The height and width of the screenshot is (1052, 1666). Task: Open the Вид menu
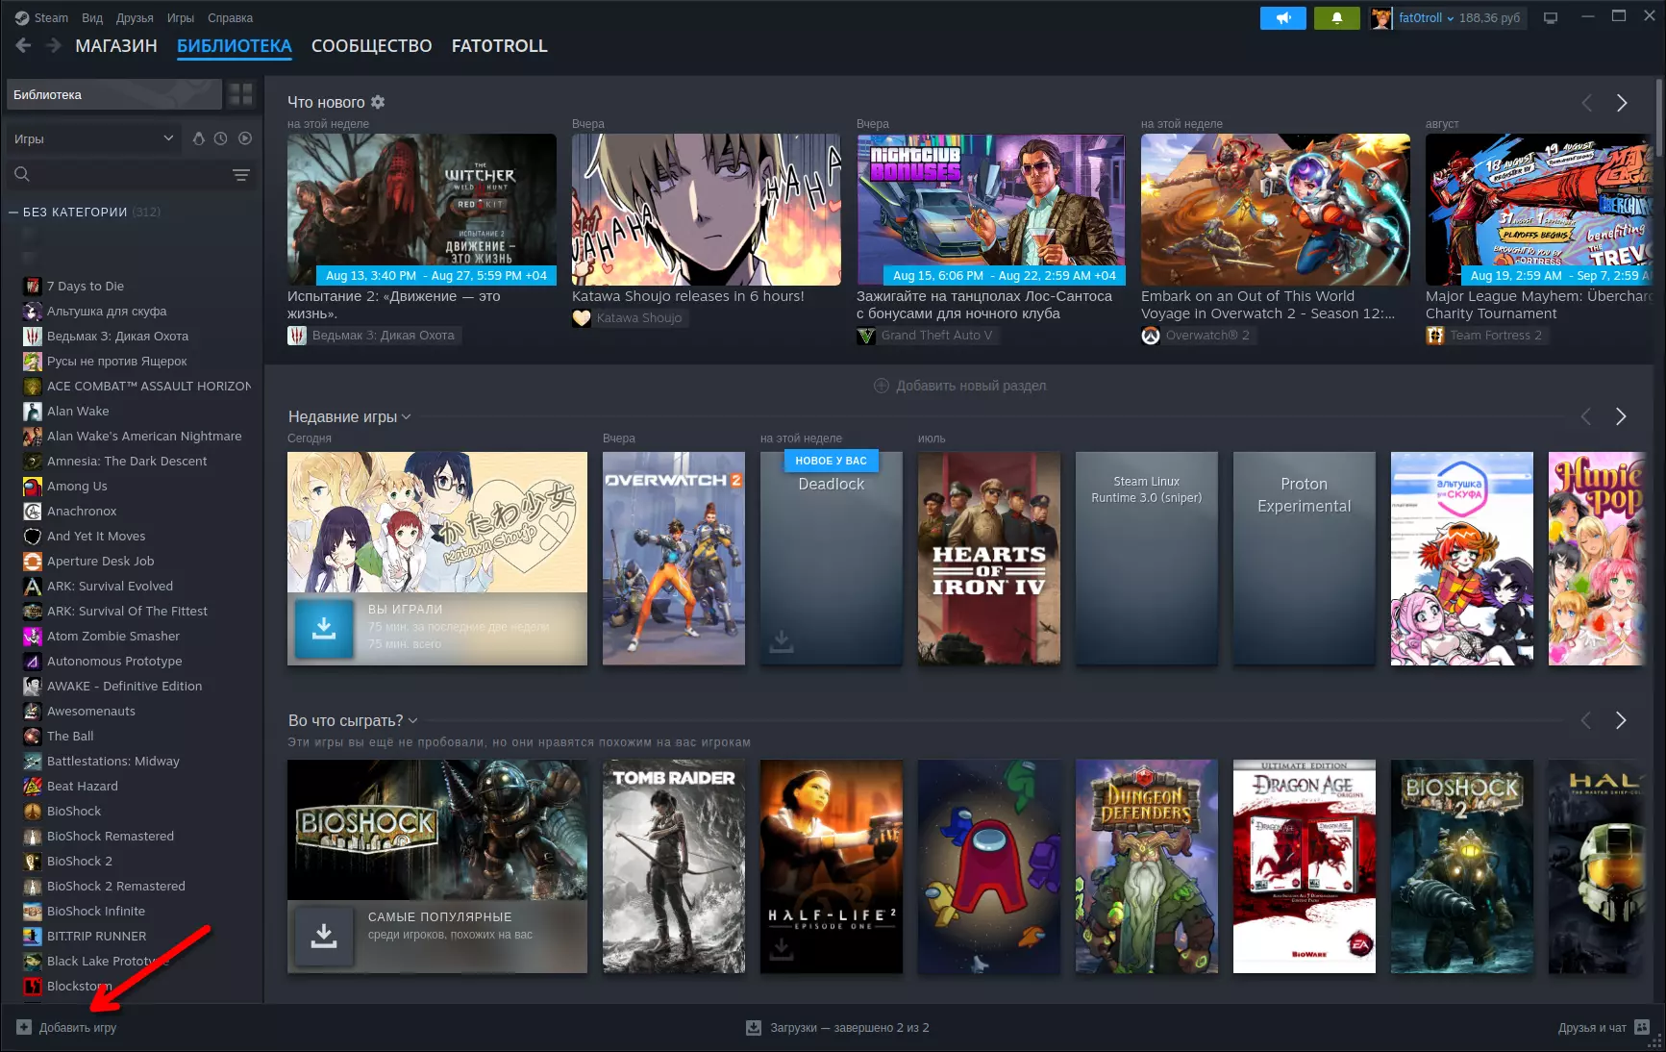click(92, 18)
